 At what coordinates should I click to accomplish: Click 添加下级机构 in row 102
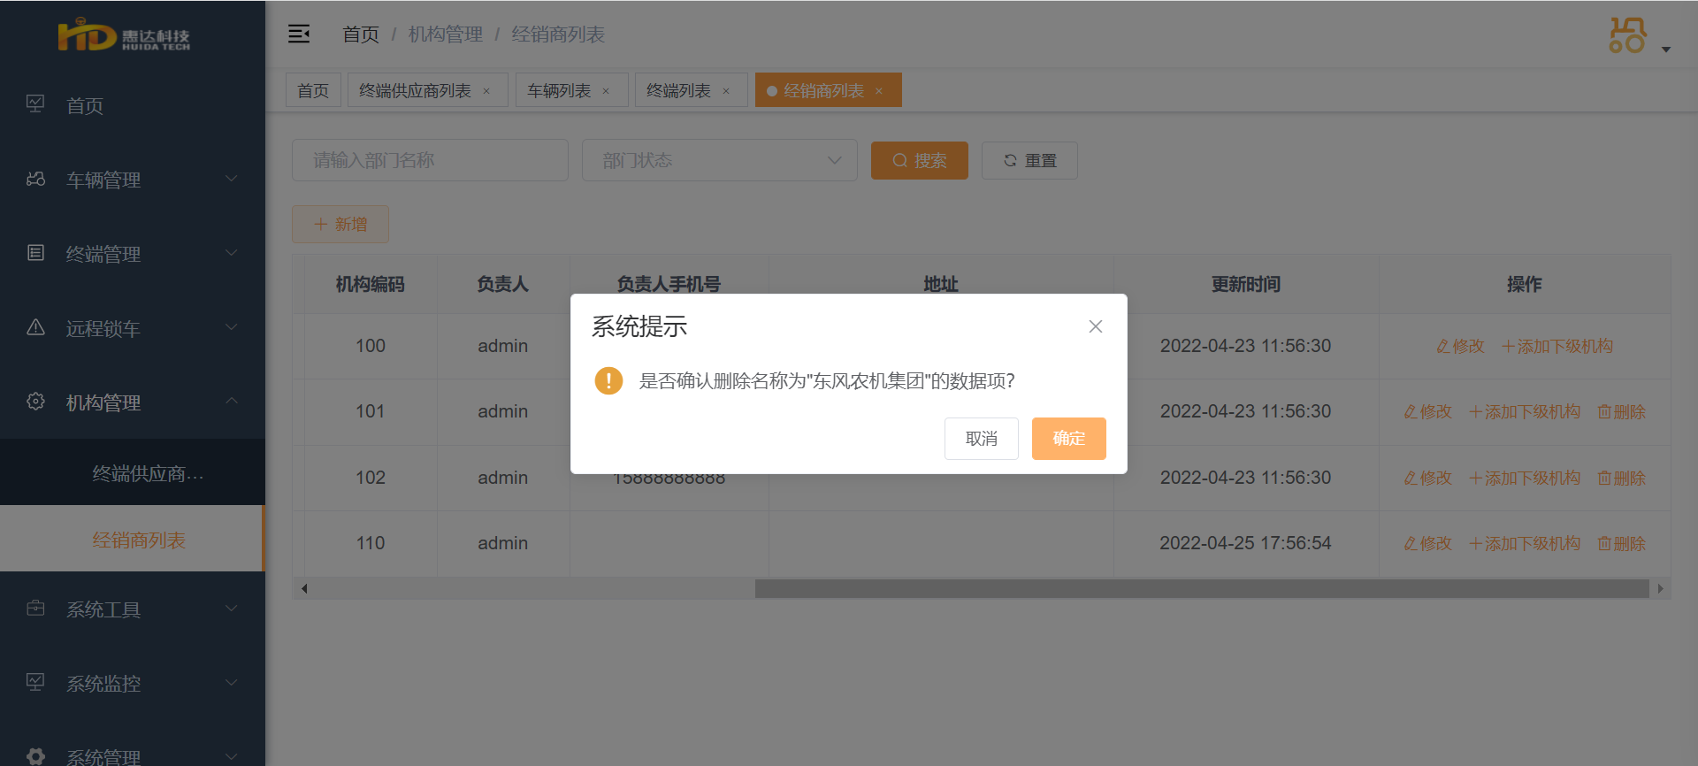(1525, 478)
